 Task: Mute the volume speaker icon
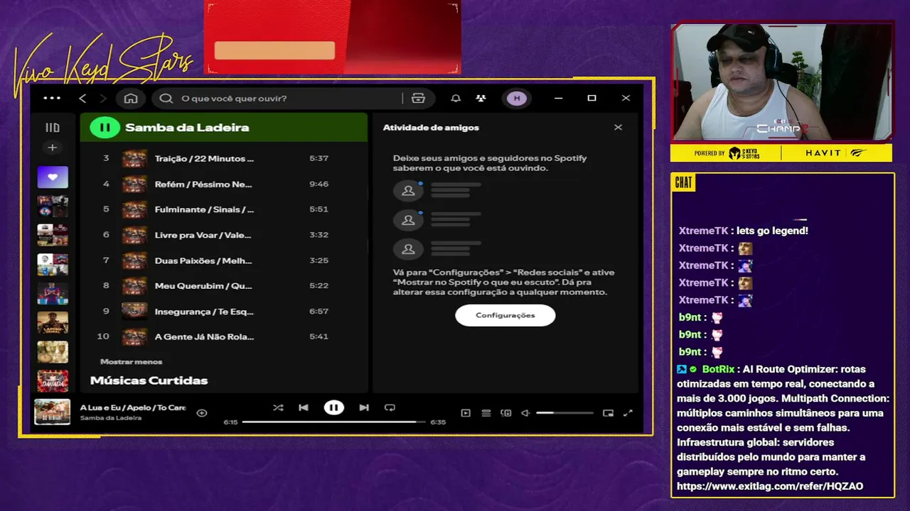[x=525, y=413]
